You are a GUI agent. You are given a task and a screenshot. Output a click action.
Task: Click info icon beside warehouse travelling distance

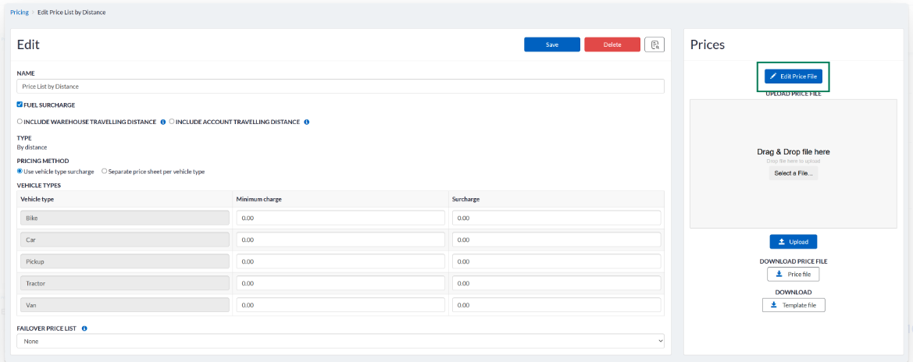click(x=163, y=122)
